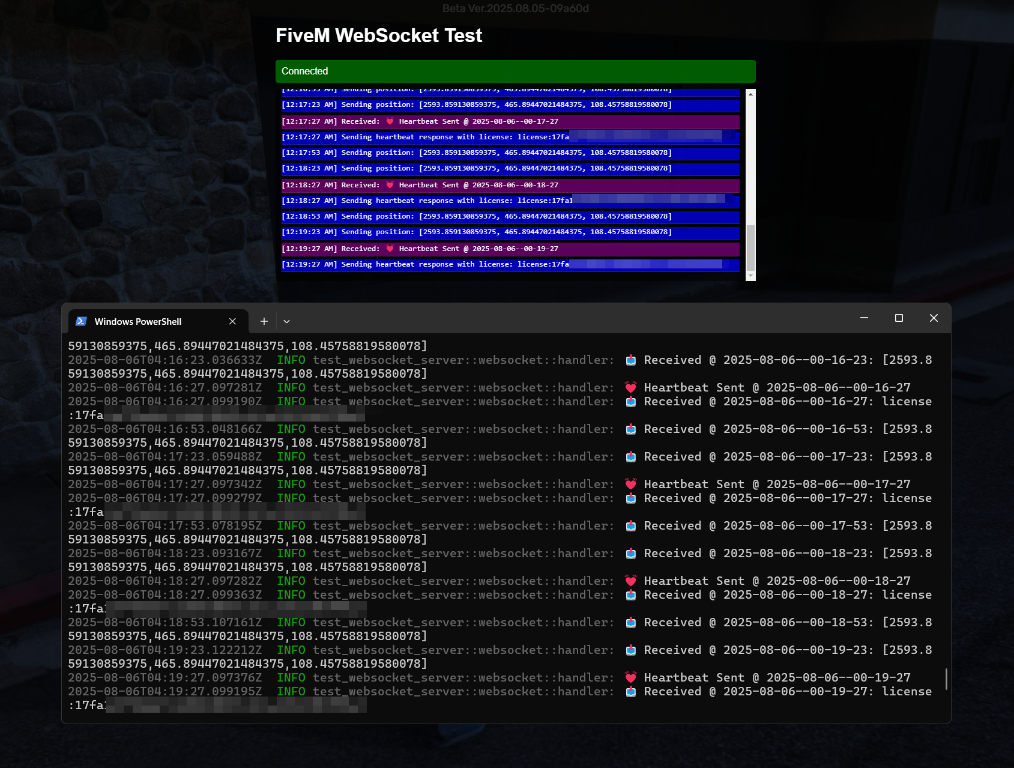Select the Windows PowerShell tab
Screen dimensions: 1014x768
(158, 321)
